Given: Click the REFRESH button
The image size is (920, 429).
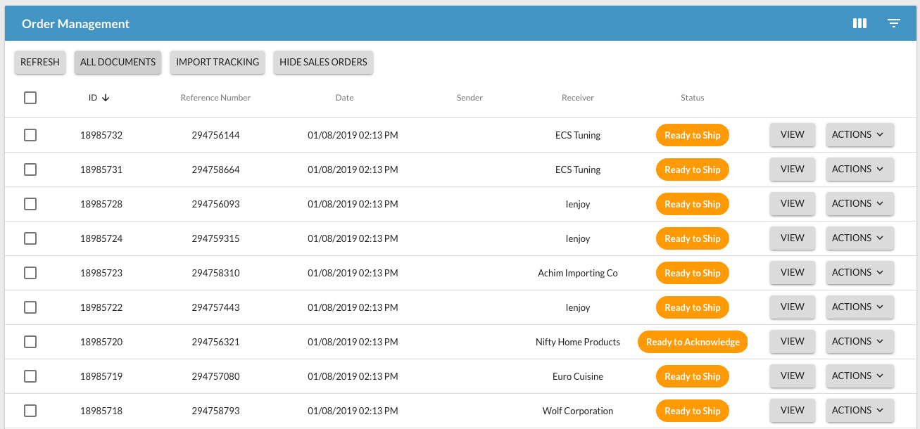Looking at the screenshot, I should [x=40, y=62].
